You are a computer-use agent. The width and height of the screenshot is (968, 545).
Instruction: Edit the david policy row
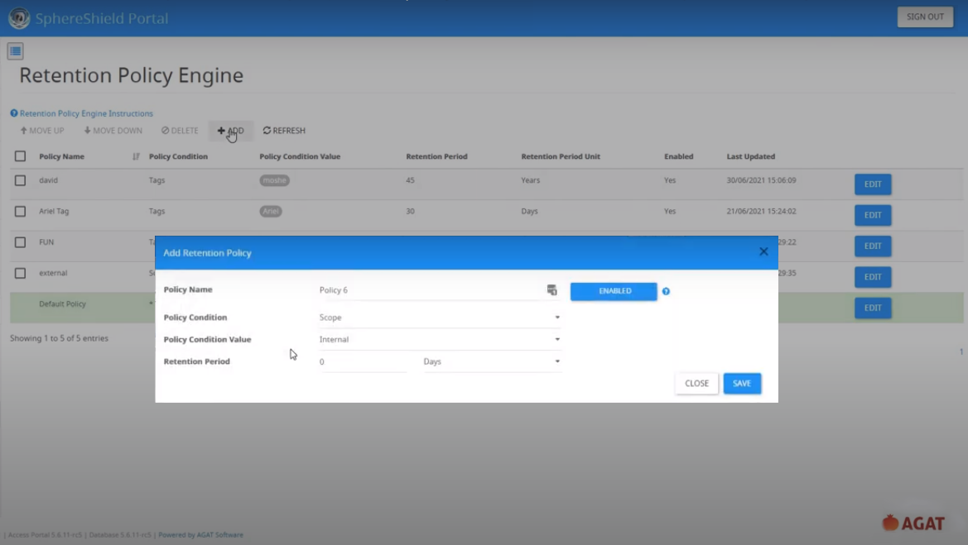tap(872, 184)
